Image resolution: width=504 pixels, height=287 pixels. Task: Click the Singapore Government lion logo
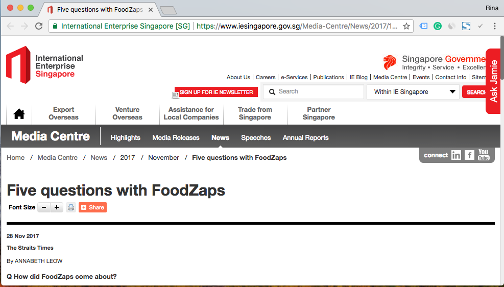390,62
